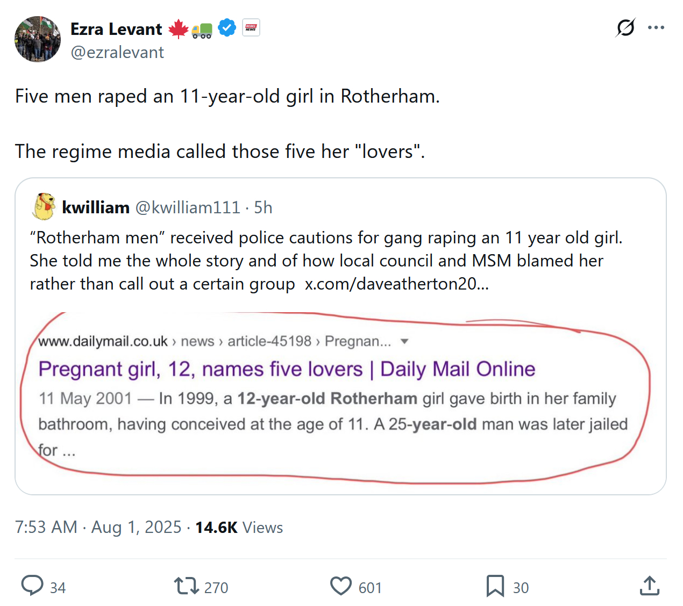Bookmark this post

click(x=495, y=586)
